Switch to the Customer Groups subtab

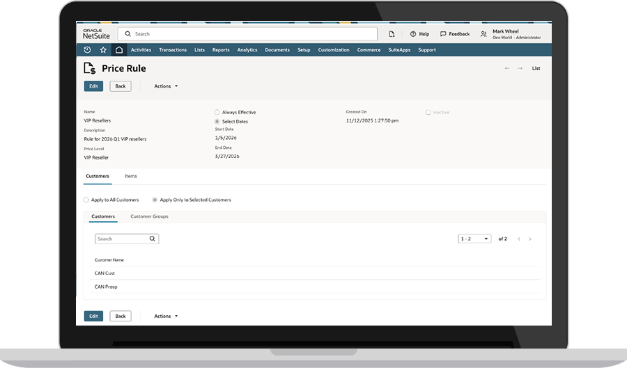coord(150,216)
